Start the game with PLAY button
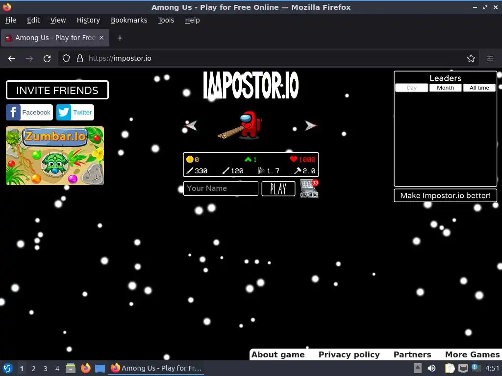Image resolution: width=502 pixels, height=376 pixels. point(278,188)
